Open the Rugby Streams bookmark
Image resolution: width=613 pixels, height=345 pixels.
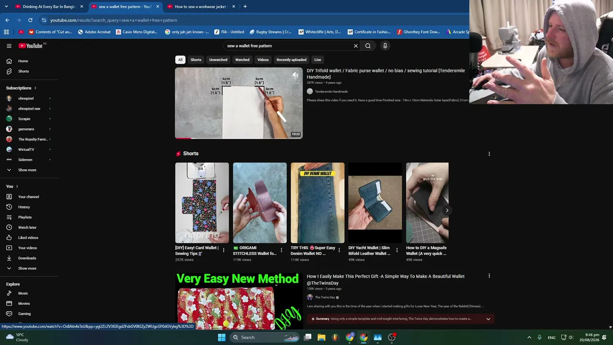click(x=270, y=32)
